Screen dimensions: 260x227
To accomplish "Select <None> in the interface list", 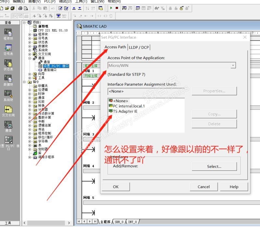I will coord(118,101).
